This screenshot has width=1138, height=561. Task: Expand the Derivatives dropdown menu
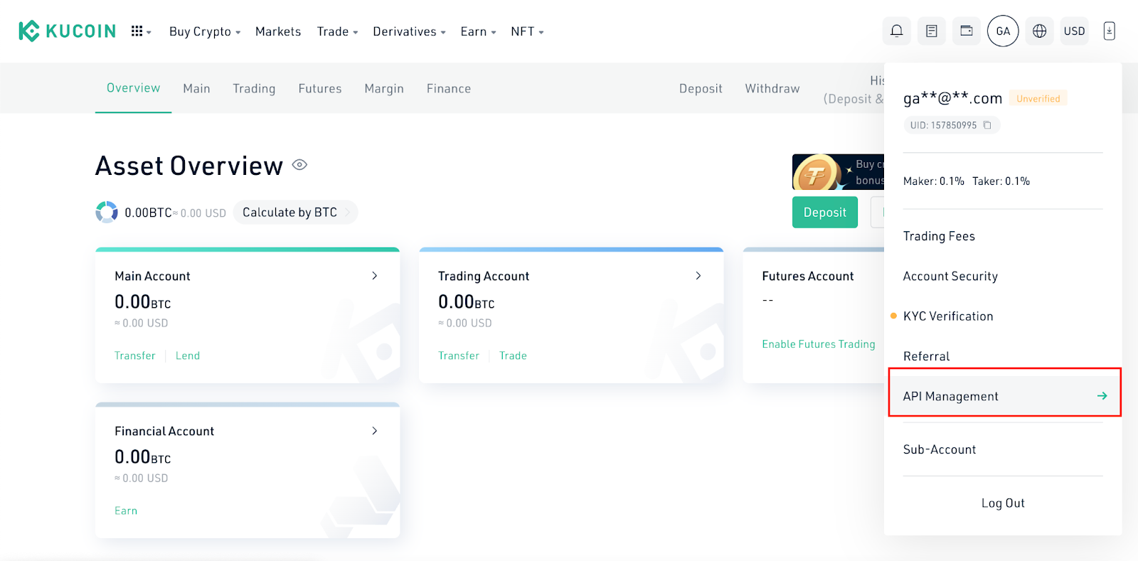click(410, 31)
